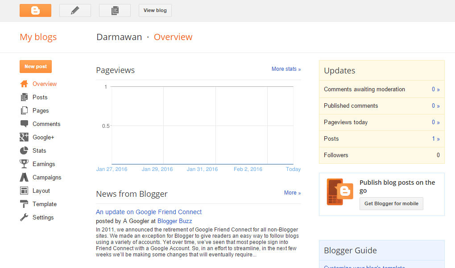
Task: Open the Posts count link in Updates
Action: [436, 139]
